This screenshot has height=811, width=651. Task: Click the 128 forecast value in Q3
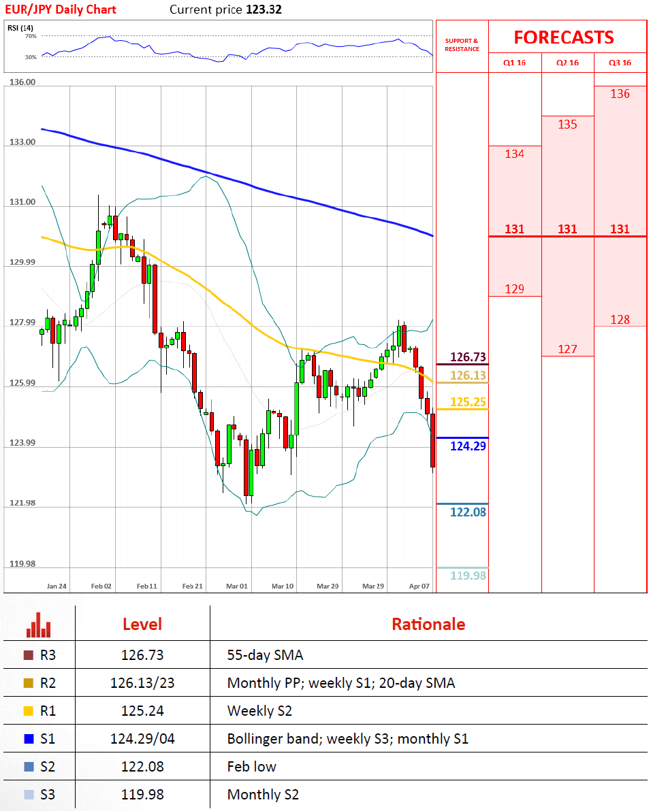point(620,320)
